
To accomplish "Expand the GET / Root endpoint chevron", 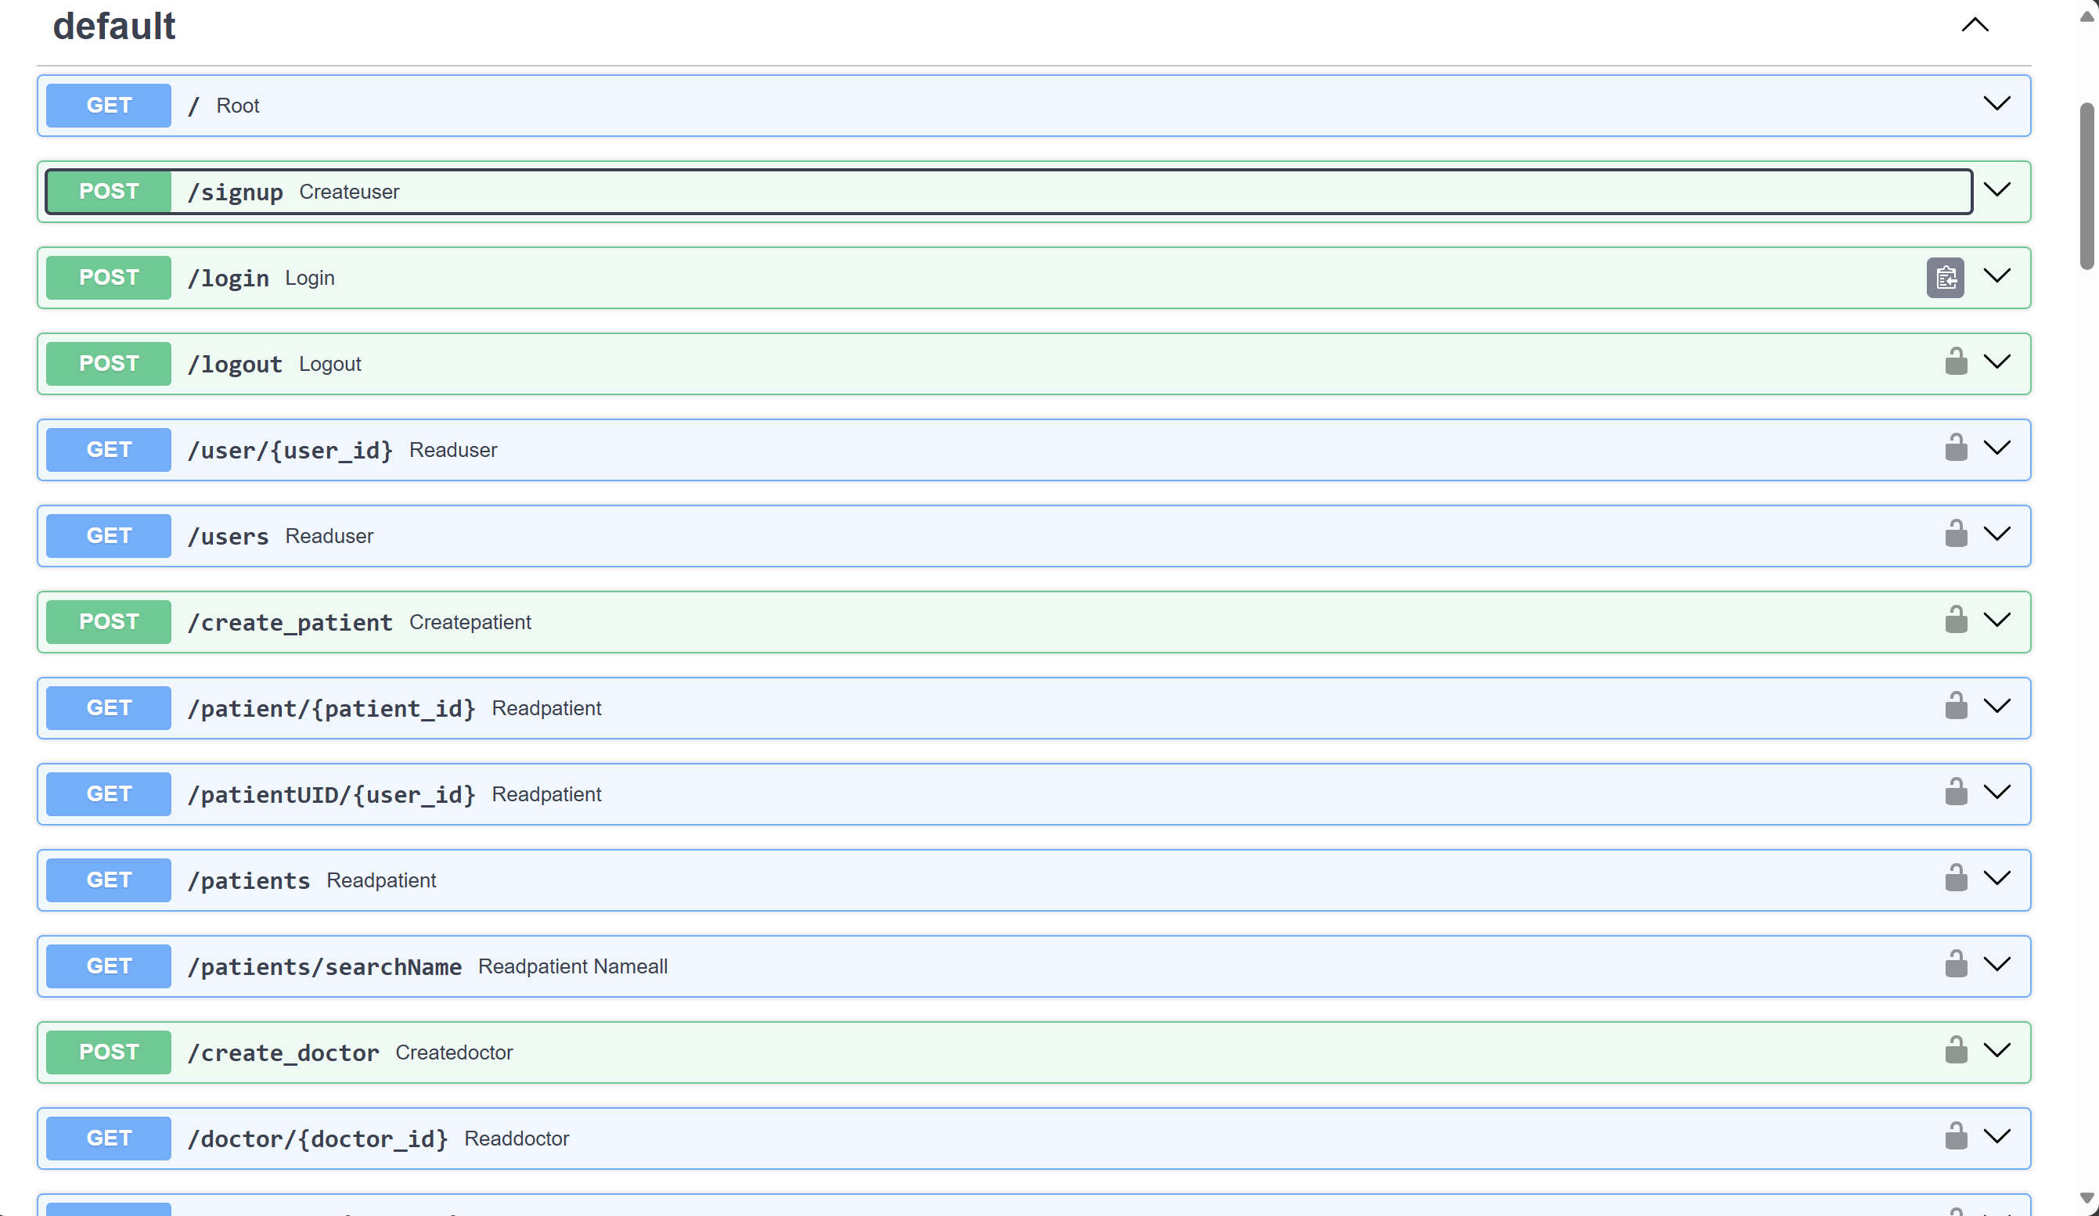I will (x=1996, y=104).
